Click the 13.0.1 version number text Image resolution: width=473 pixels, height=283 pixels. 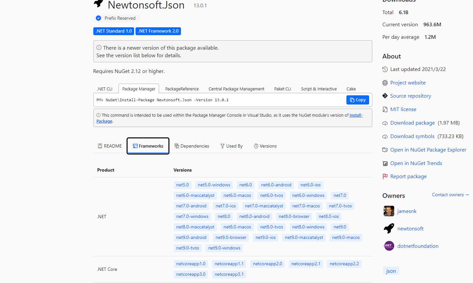[x=200, y=6]
